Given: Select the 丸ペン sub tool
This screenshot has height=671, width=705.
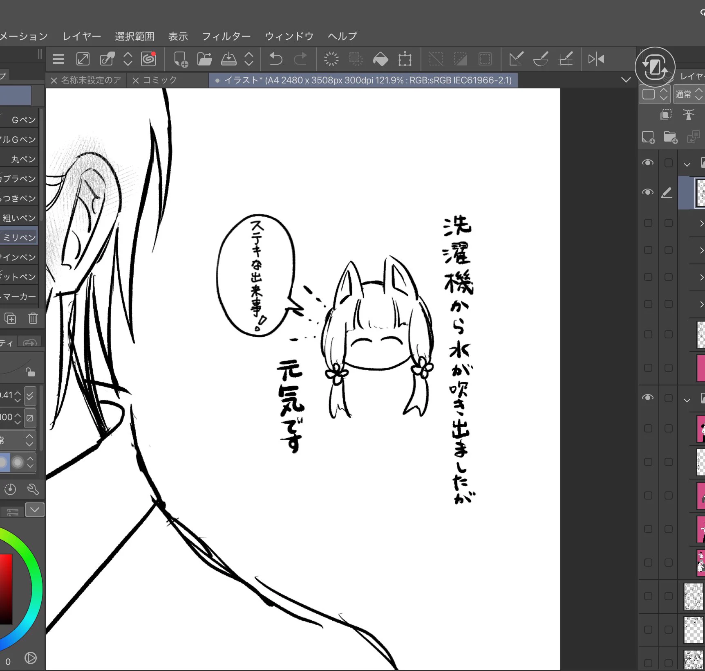Looking at the screenshot, I should point(19,159).
